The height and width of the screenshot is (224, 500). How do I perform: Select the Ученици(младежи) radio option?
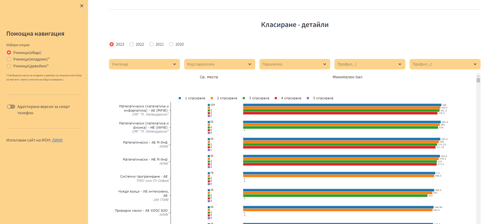9,59
